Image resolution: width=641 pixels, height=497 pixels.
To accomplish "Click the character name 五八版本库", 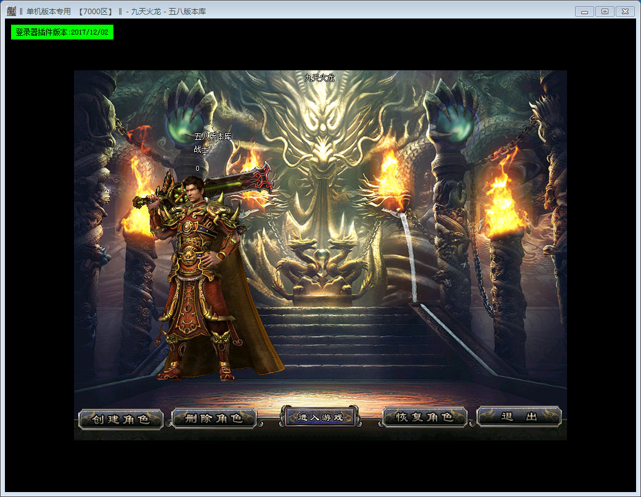I will pyautogui.click(x=213, y=137).
